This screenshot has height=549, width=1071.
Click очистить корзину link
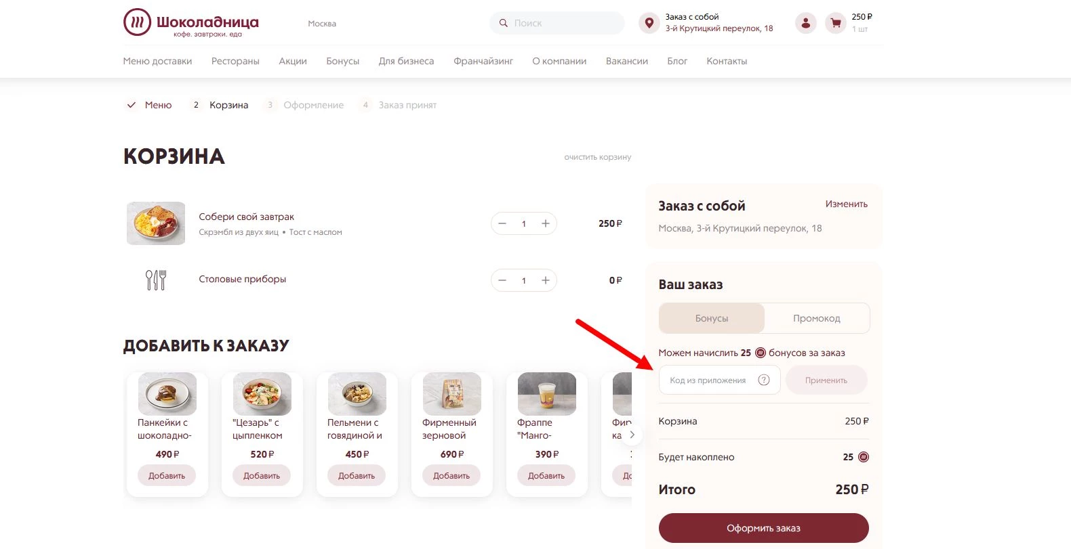click(598, 157)
